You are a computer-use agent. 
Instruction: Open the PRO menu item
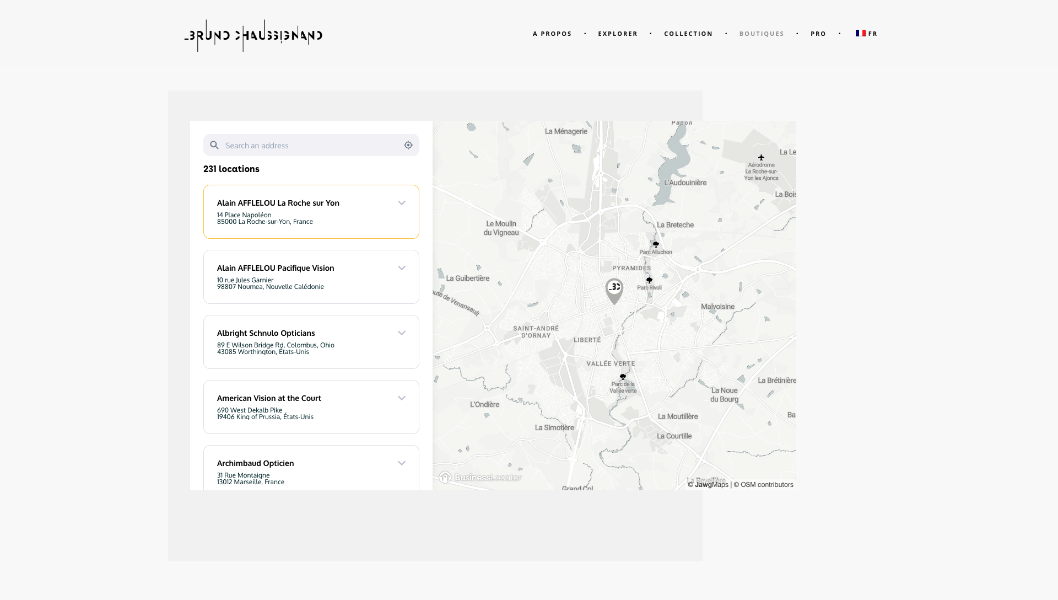pos(818,34)
